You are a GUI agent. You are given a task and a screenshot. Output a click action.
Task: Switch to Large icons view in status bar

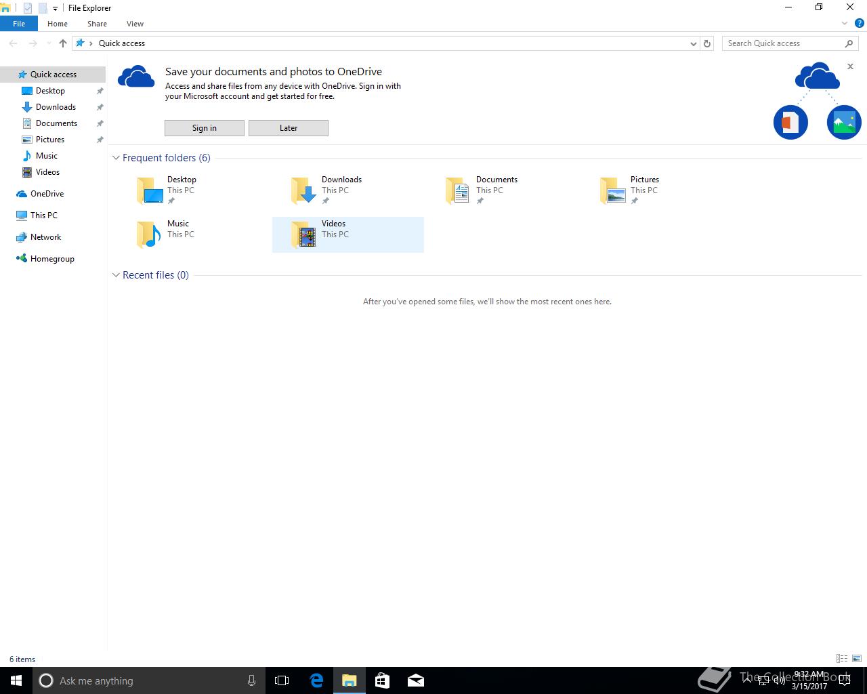click(x=857, y=659)
